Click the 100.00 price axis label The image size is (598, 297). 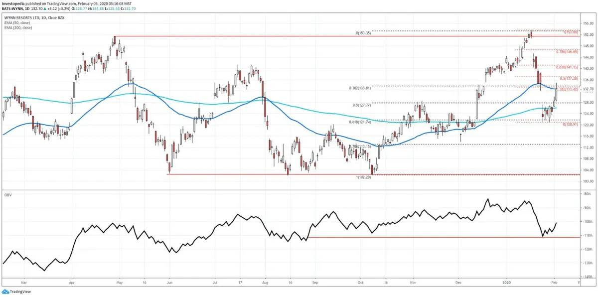(589, 181)
